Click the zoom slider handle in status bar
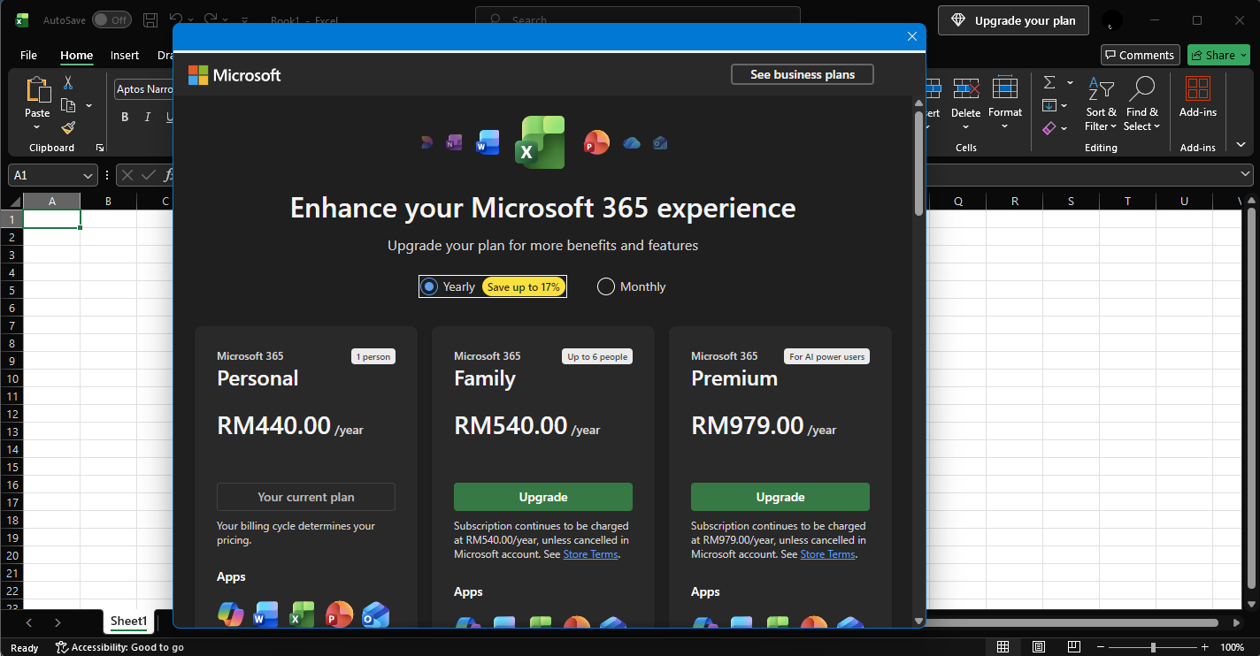 [x=1152, y=647]
